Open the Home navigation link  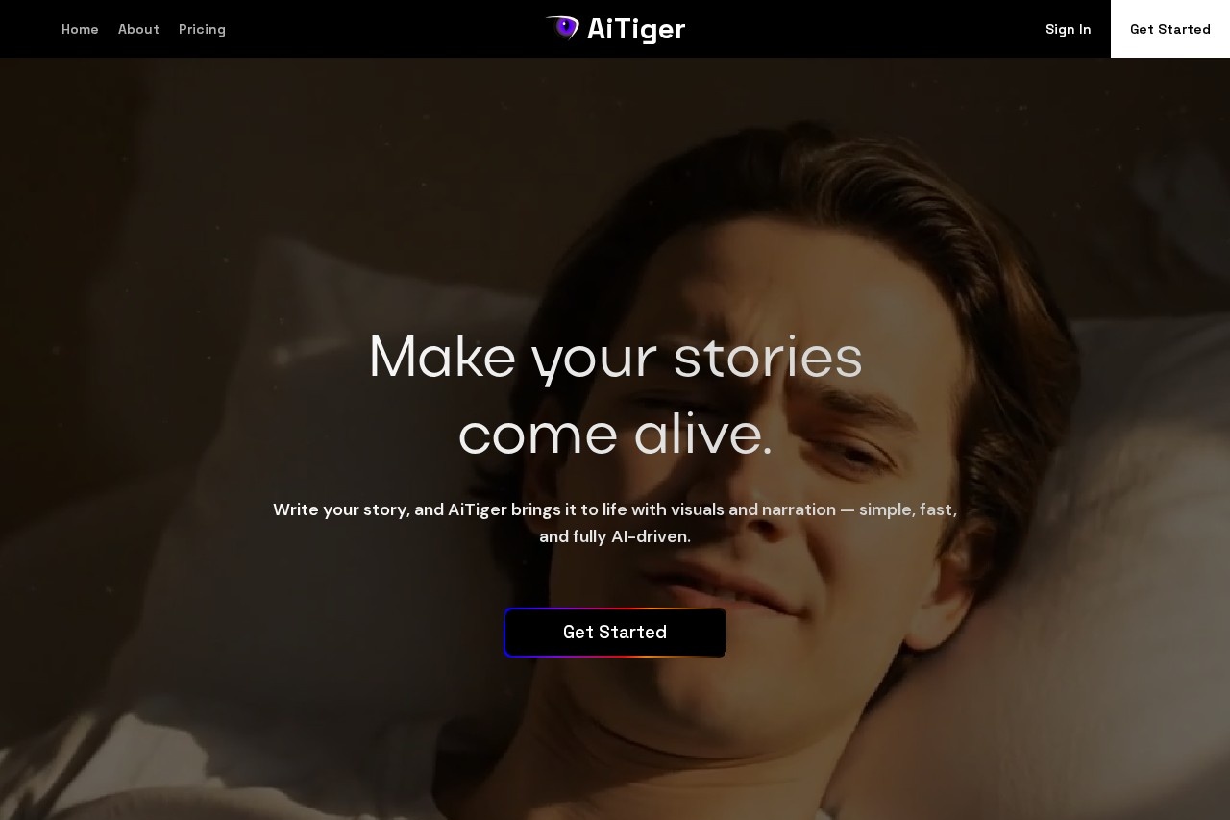coord(80,29)
